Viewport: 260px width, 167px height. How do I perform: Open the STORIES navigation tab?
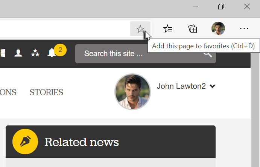coord(46,92)
